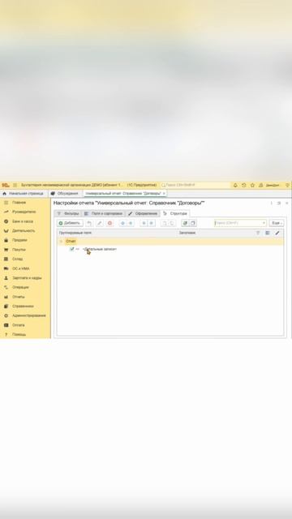Screen dimensions: 292x519
Task: Click the 1C logo icon
Action: (6, 185)
